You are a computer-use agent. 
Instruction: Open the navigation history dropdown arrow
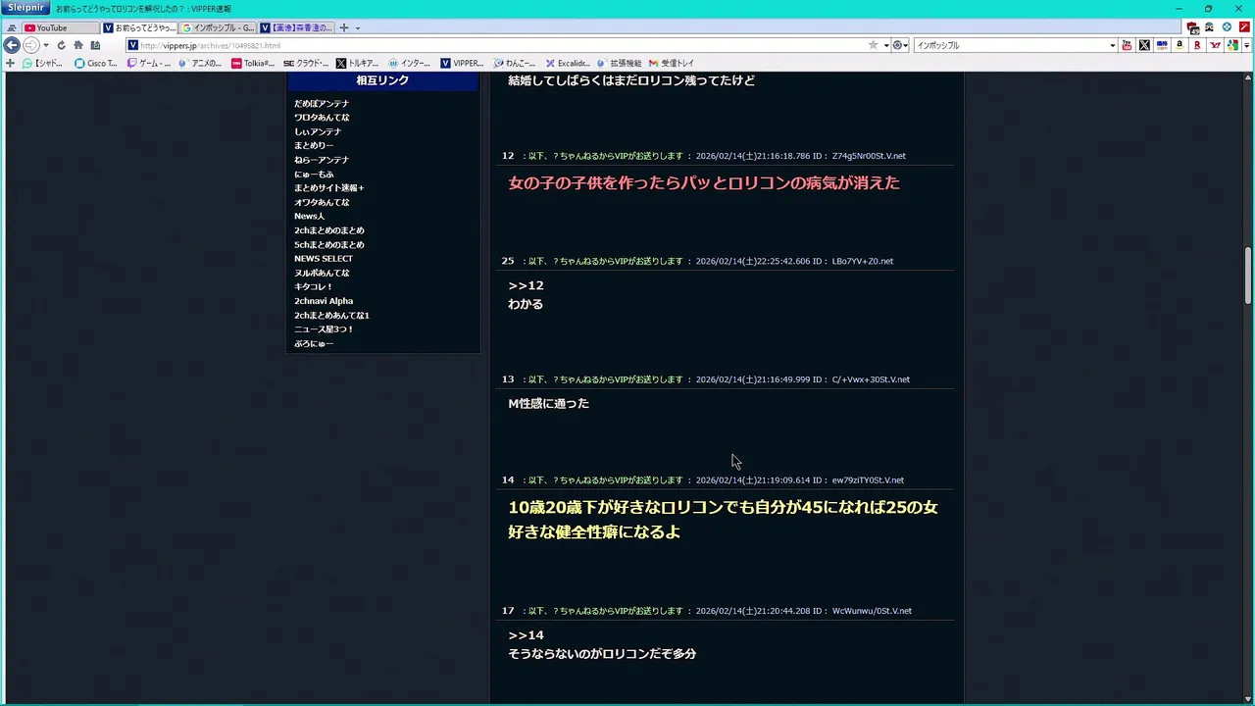46,45
